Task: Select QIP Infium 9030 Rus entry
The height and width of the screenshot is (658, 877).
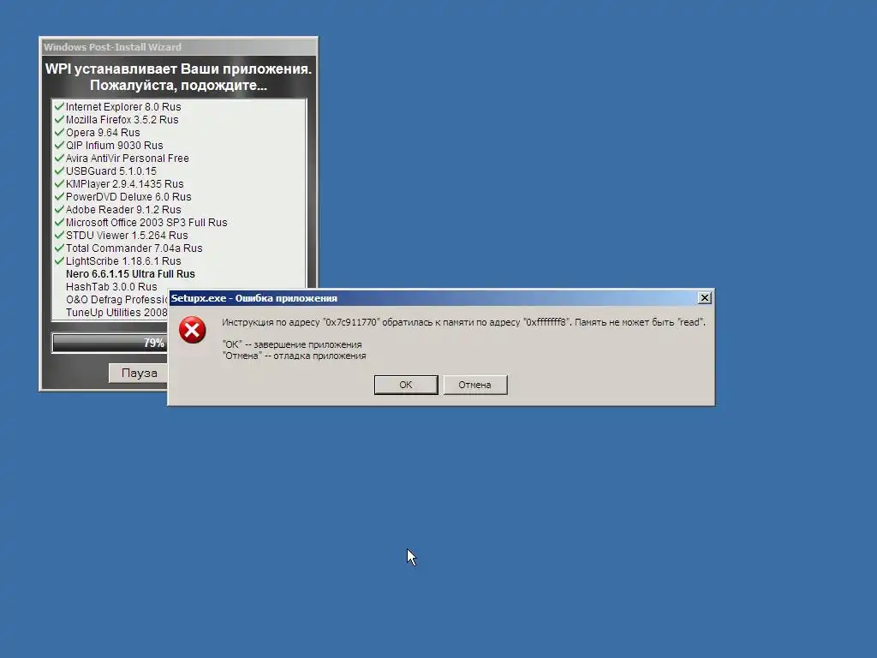Action: [115, 146]
